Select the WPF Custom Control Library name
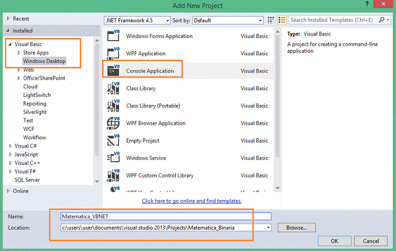The image size is (396, 251). click(160, 175)
